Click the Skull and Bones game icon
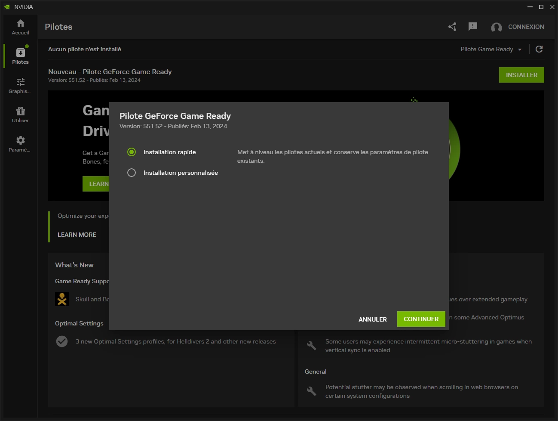Viewport: 558px width, 421px height. (62, 299)
